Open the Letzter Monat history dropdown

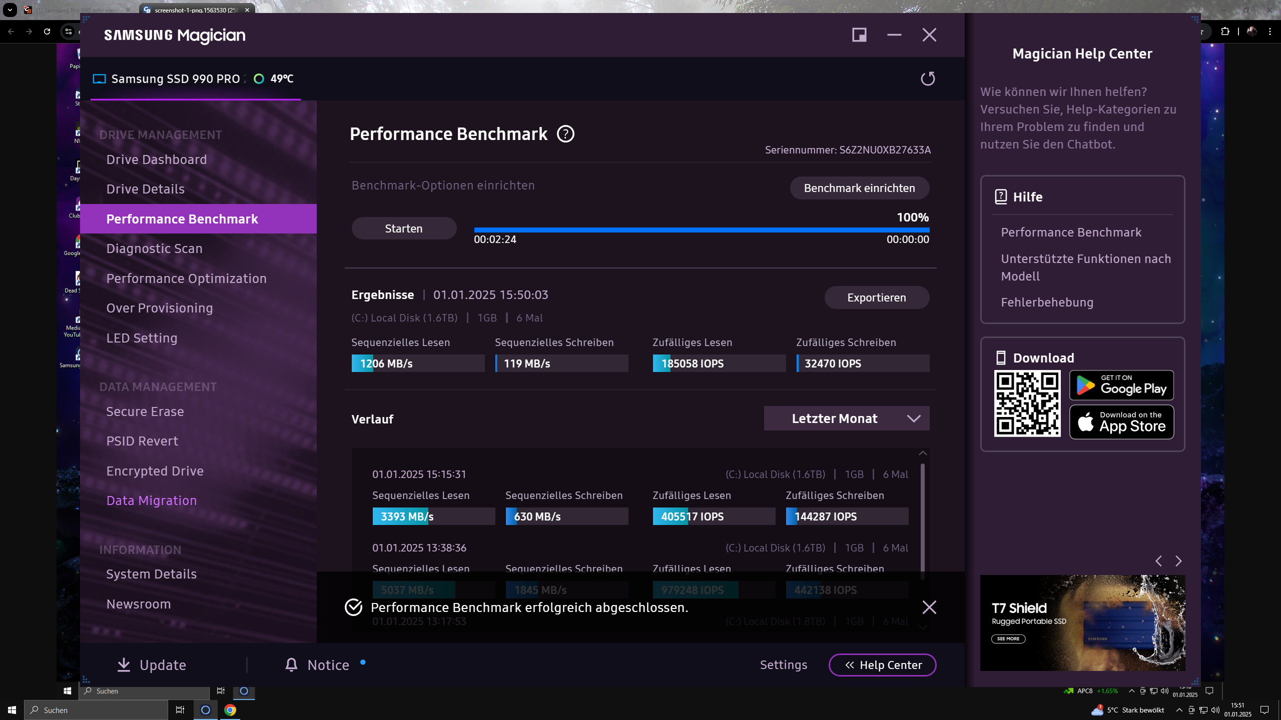click(846, 418)
